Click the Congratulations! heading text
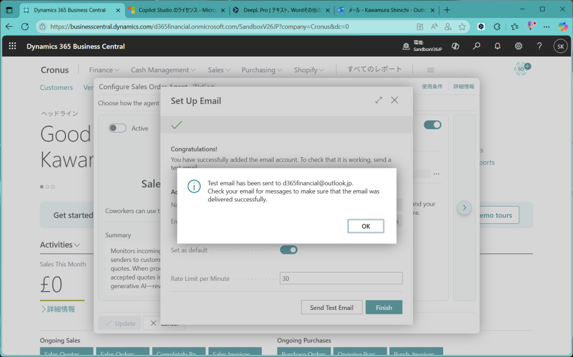This screenshot has width=573, height=357. coord(194,149)
